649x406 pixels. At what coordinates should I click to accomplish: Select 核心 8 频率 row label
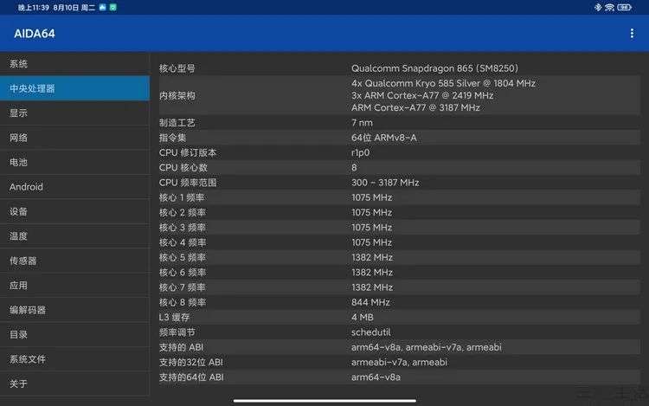[183, 302]
